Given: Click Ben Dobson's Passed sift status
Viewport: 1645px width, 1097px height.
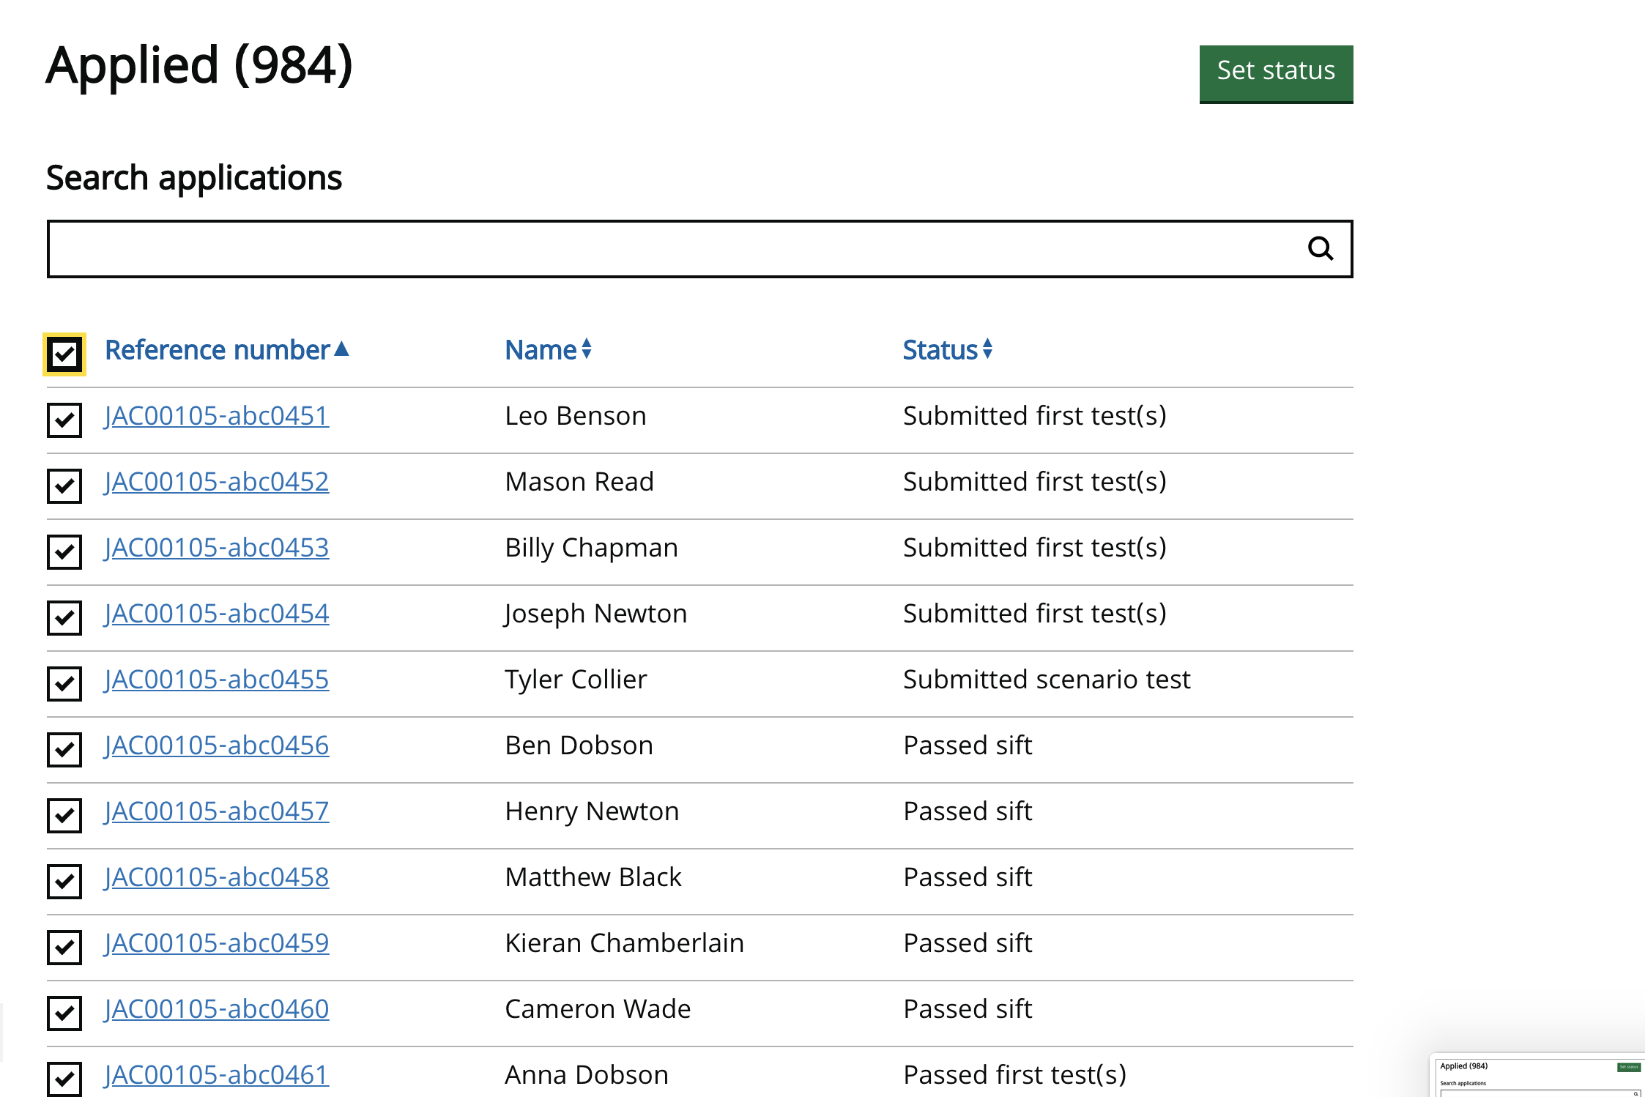Looking at the screenshot, I should [968, 745].
